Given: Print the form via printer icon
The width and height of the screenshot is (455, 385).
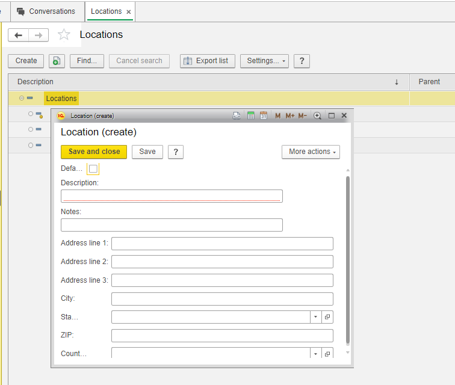Looking at the screenshot, I should (x=237, y=115).
